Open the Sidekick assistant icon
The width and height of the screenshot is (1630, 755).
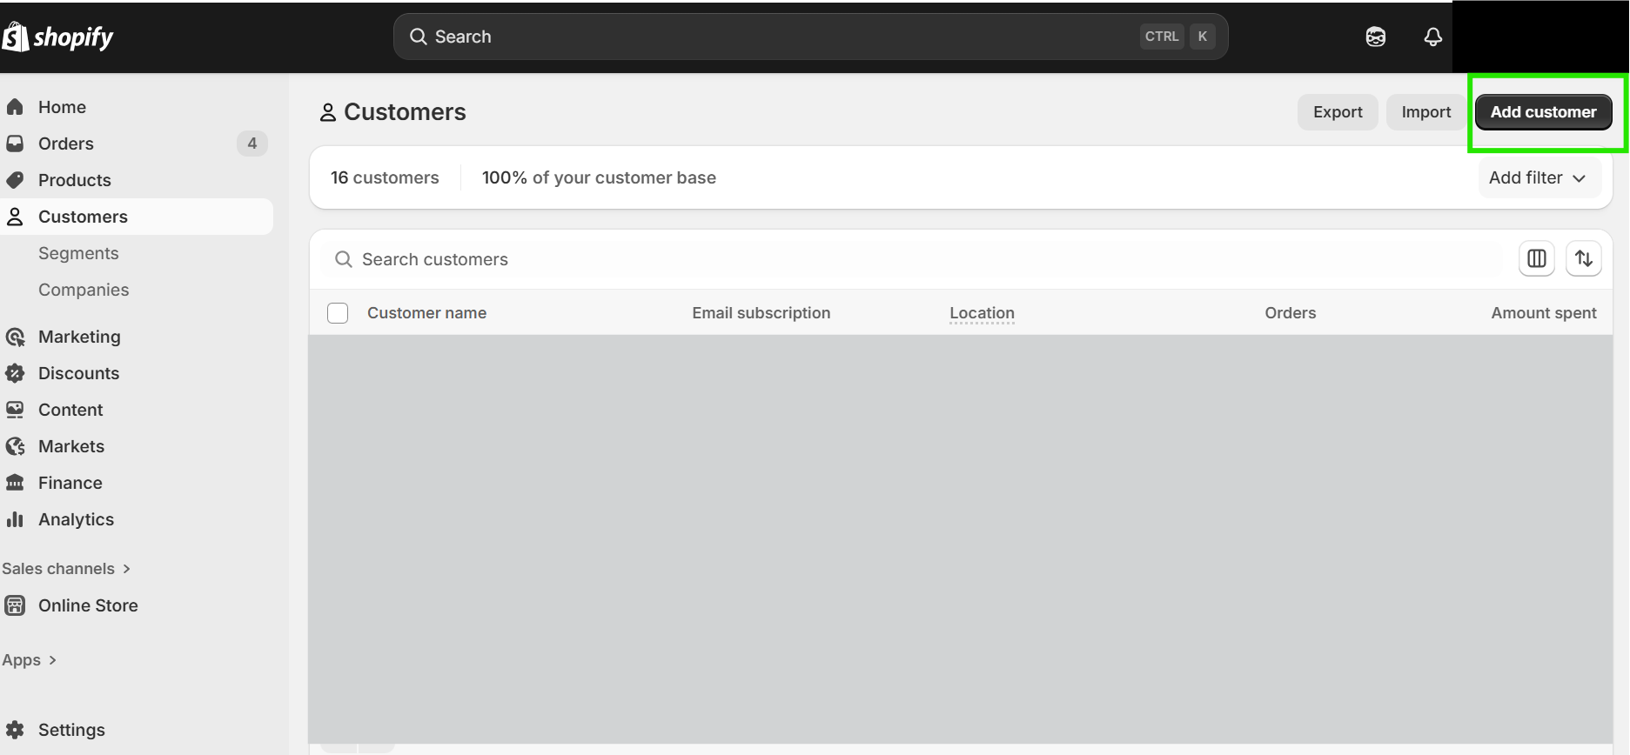(1375, 37)
